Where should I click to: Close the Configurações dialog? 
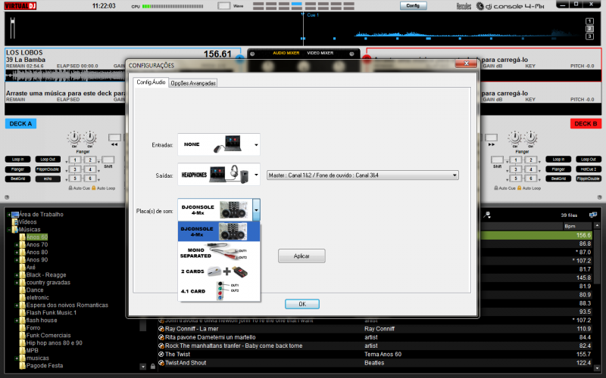[466, 64]
